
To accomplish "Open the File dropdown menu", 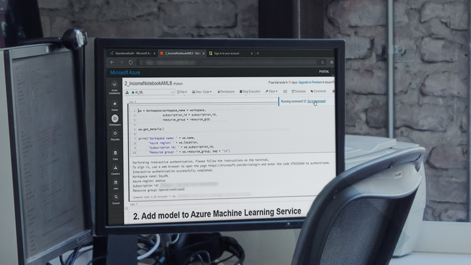I will (182, 92).
